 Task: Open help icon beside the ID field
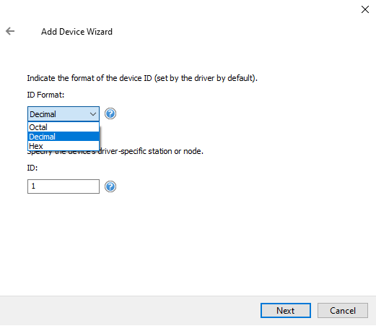110,186
